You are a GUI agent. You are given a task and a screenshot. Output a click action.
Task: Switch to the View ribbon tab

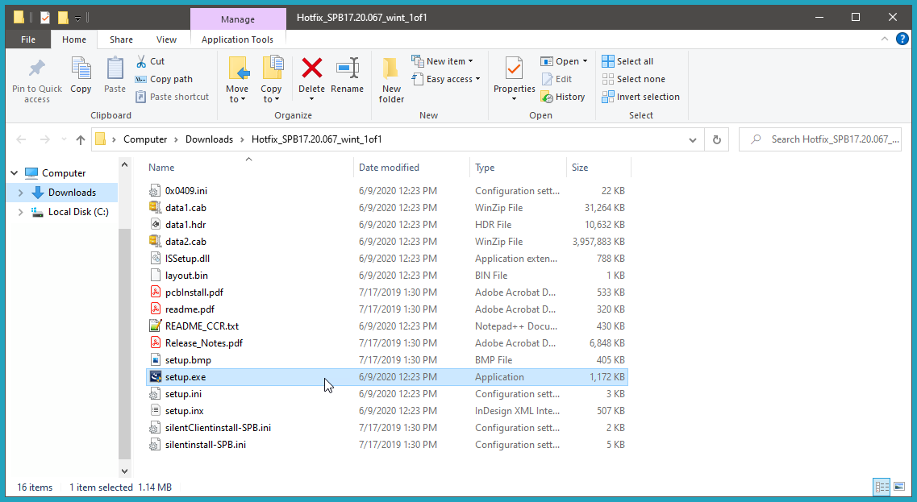click(x=166, y=39)
